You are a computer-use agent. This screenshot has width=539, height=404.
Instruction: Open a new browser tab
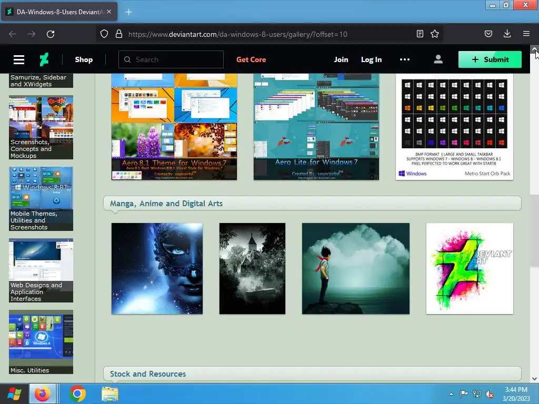128,12
